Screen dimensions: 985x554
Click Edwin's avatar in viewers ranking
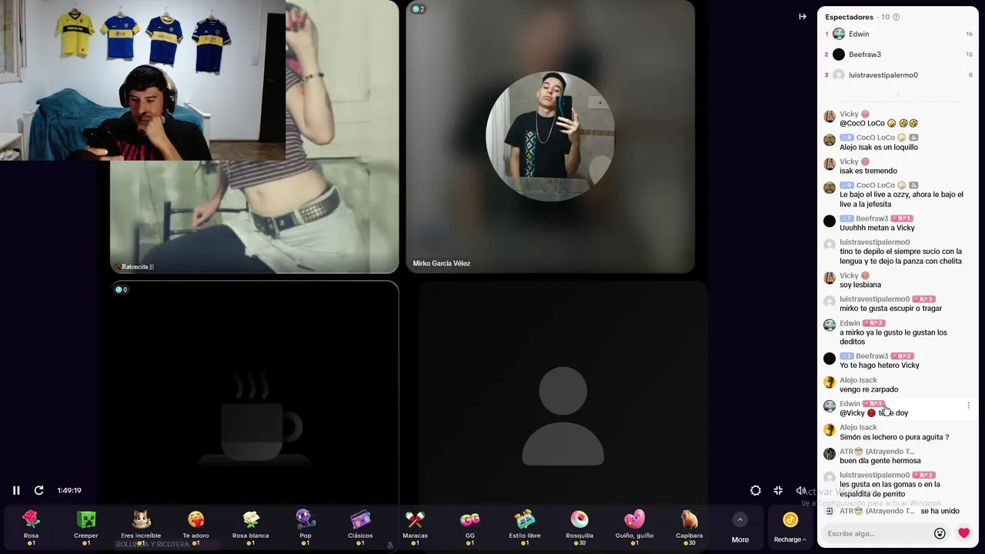(839, 34)
